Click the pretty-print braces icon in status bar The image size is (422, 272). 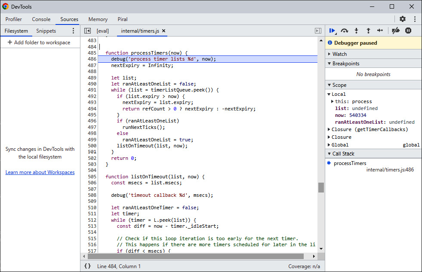(87, 266)
